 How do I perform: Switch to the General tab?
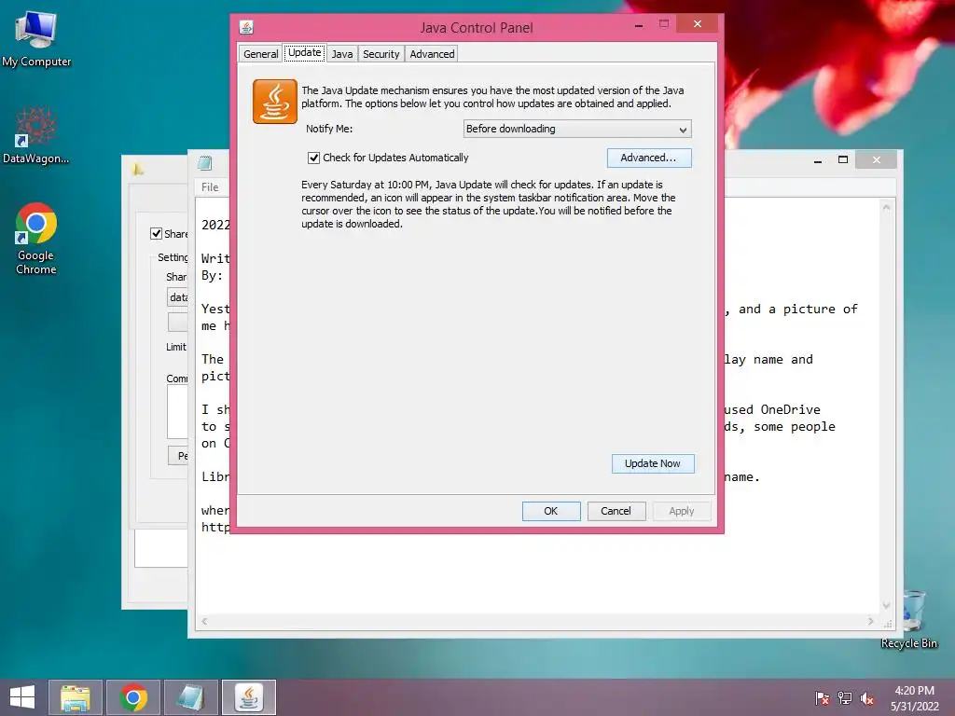coord(261,54)
